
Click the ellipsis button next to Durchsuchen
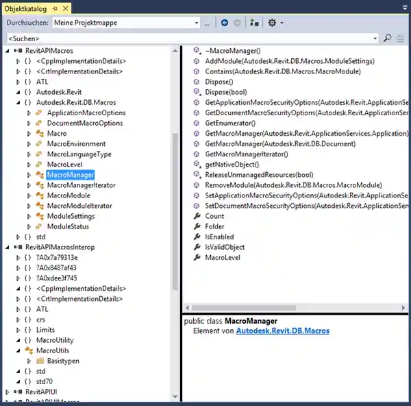pos(207,23)
